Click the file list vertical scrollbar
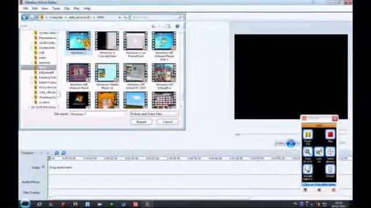Viewport: 371px width, 208px height. pyautogui.click(x=182, y=69)
